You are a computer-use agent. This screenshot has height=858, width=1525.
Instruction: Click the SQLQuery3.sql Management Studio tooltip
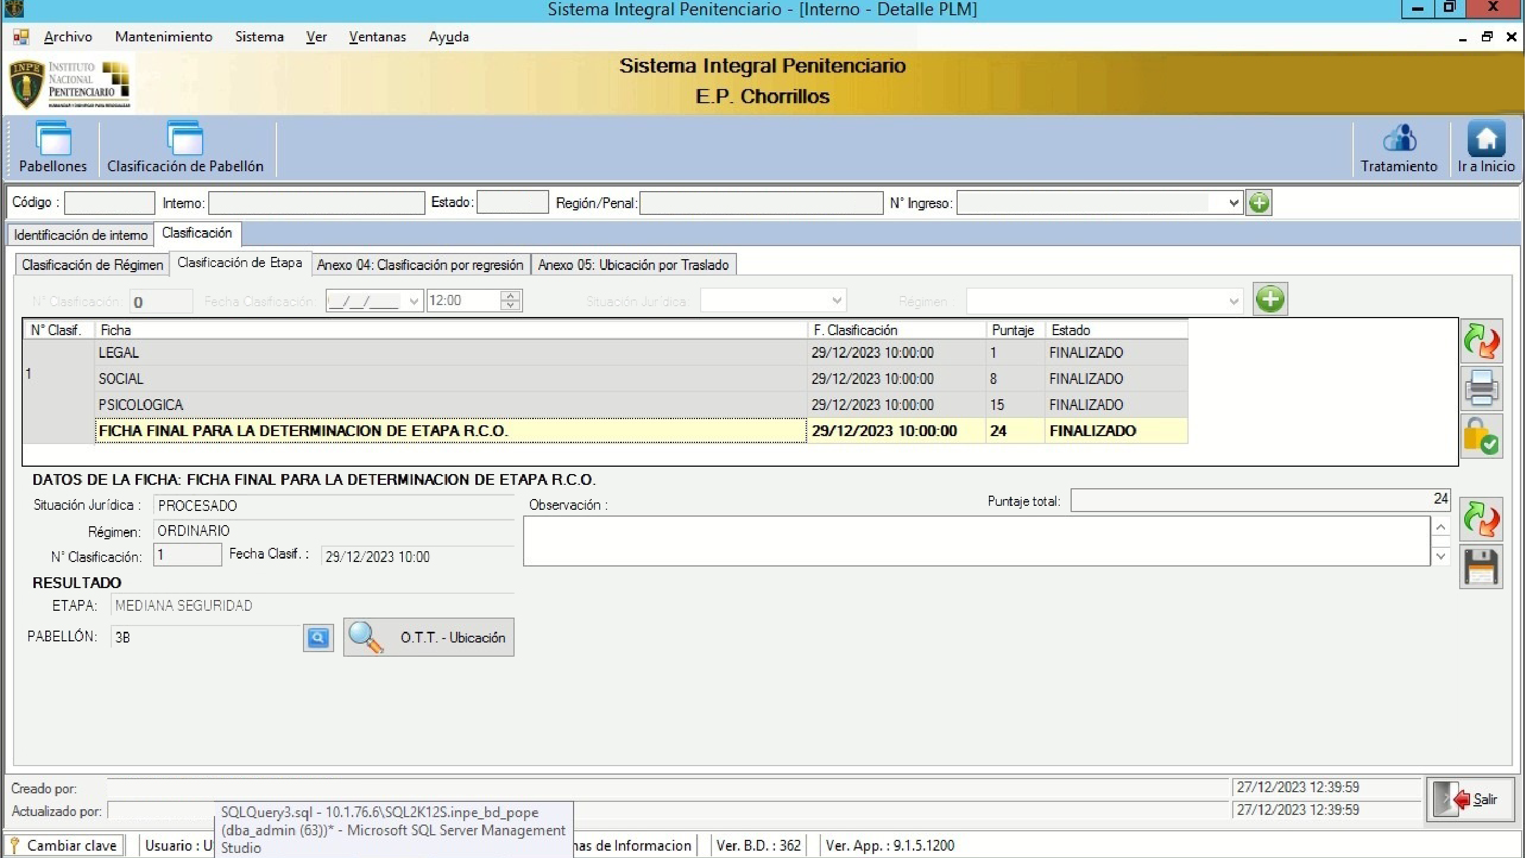point(394,830)
